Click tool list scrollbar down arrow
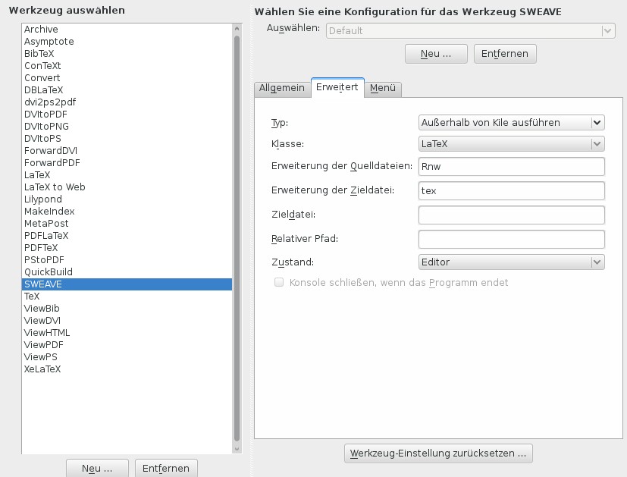Image resolution: width=627 pixels, height=477 pixels. tap(237, 449)
